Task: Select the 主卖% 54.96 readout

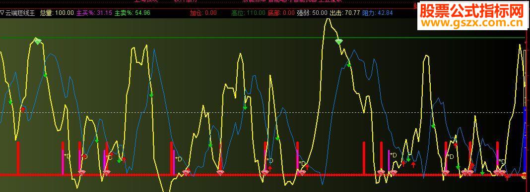Action: [132, 13]
